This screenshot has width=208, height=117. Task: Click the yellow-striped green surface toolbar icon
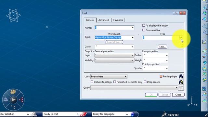pyautogui.click(x=204, y=80)
